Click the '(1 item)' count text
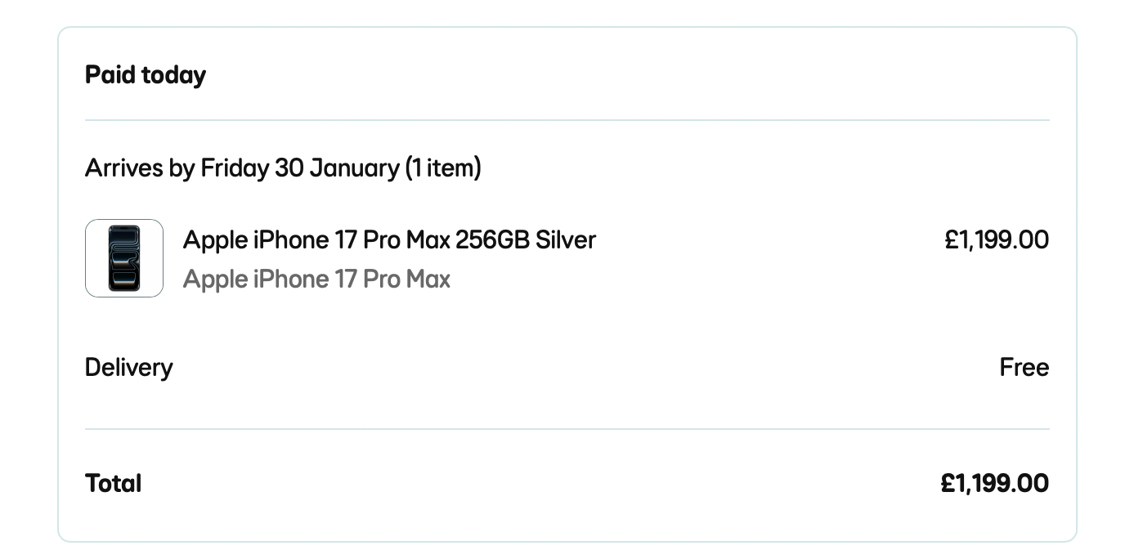 click(x=442, y=168)
